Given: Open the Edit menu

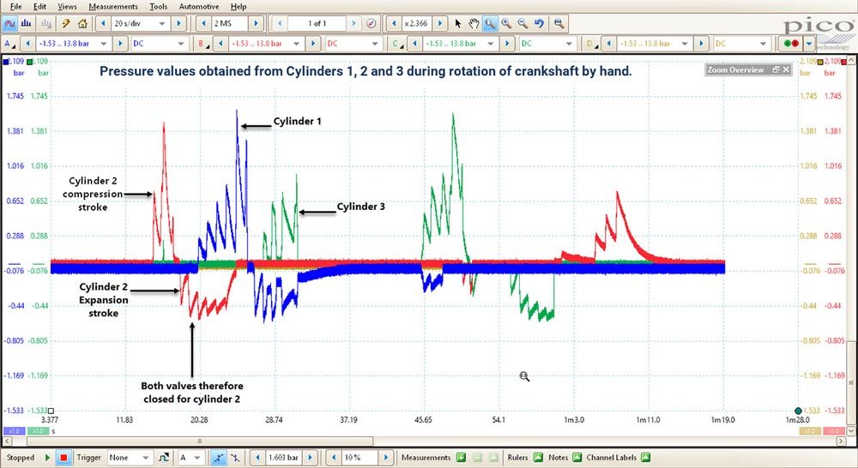Looking at the screenshot, I should click(39, 7).
